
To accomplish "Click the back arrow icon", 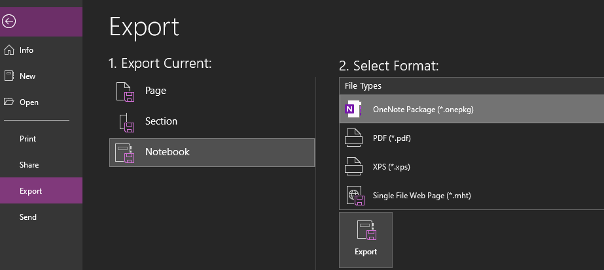I will (x=9, y=22).
